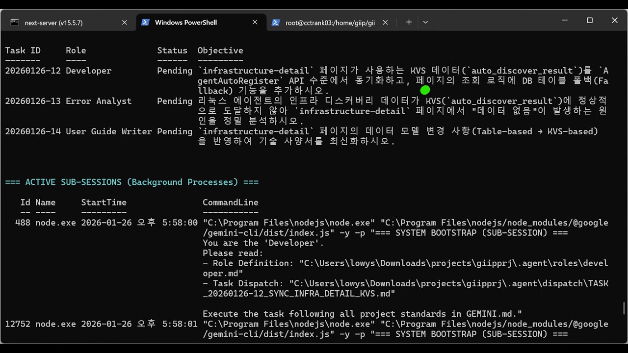Close the terminal window
The image size is (628, 353).
click(615, 20)
